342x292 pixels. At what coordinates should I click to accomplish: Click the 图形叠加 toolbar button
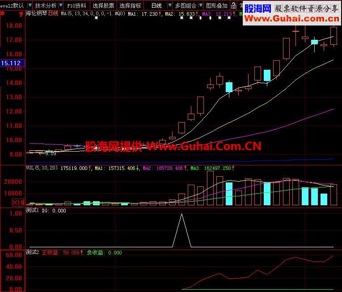pos(216,6)
